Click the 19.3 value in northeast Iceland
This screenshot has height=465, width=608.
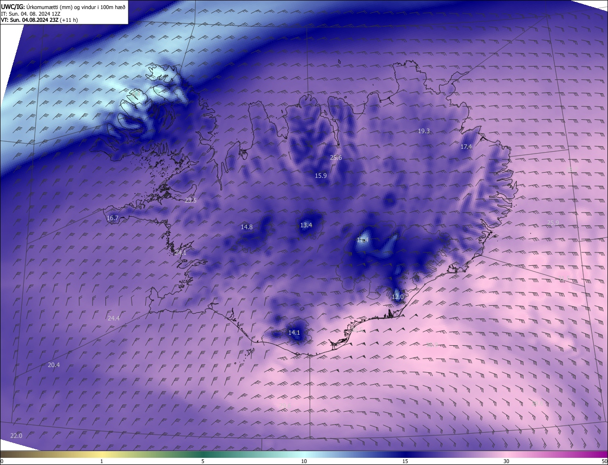424,131
